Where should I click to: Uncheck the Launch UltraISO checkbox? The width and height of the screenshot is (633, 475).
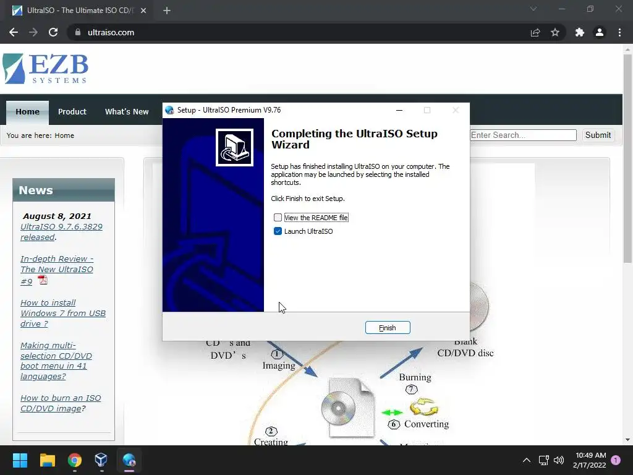coord(278,231)
